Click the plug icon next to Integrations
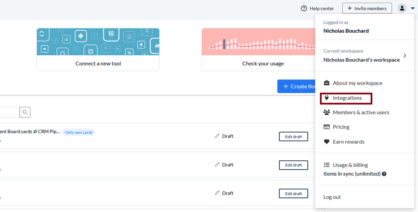Viewport: 418px width, 212px height. 327,98
